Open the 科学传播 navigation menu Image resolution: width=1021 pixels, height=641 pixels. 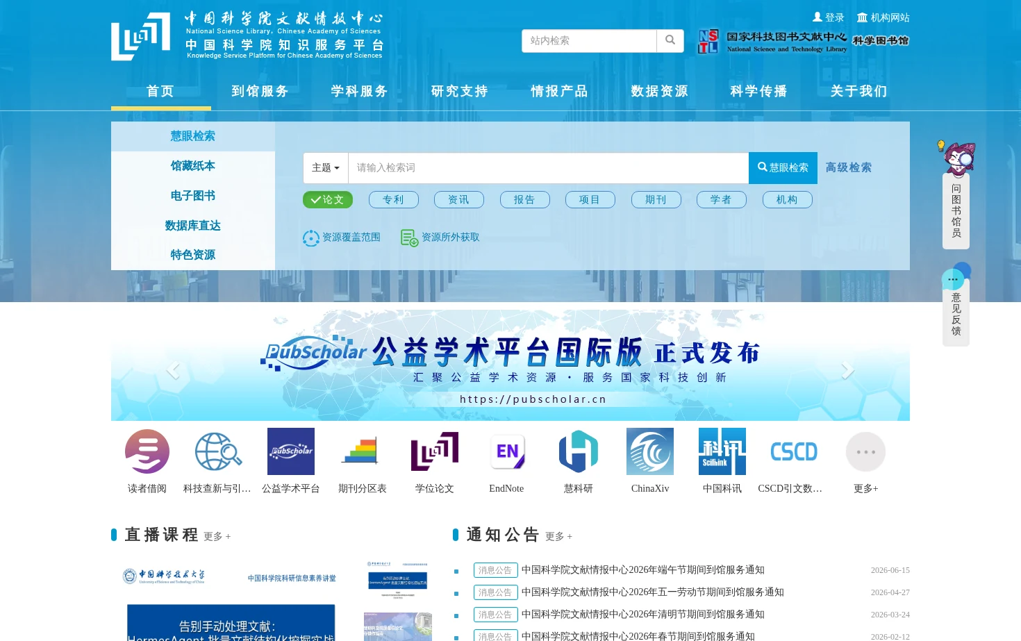759,91
